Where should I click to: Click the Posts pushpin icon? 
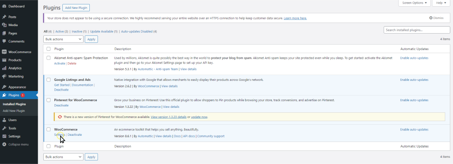tap(4, 17)
